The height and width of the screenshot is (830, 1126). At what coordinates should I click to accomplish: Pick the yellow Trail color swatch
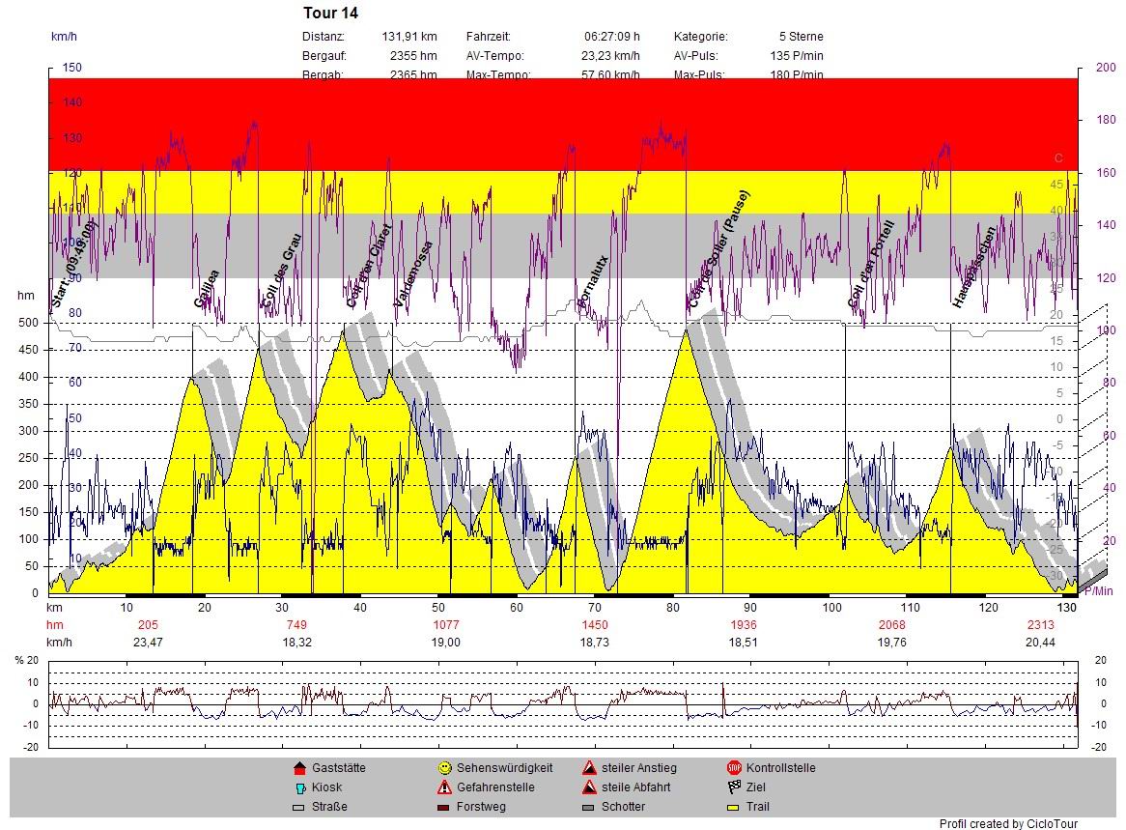click(733, 807)
